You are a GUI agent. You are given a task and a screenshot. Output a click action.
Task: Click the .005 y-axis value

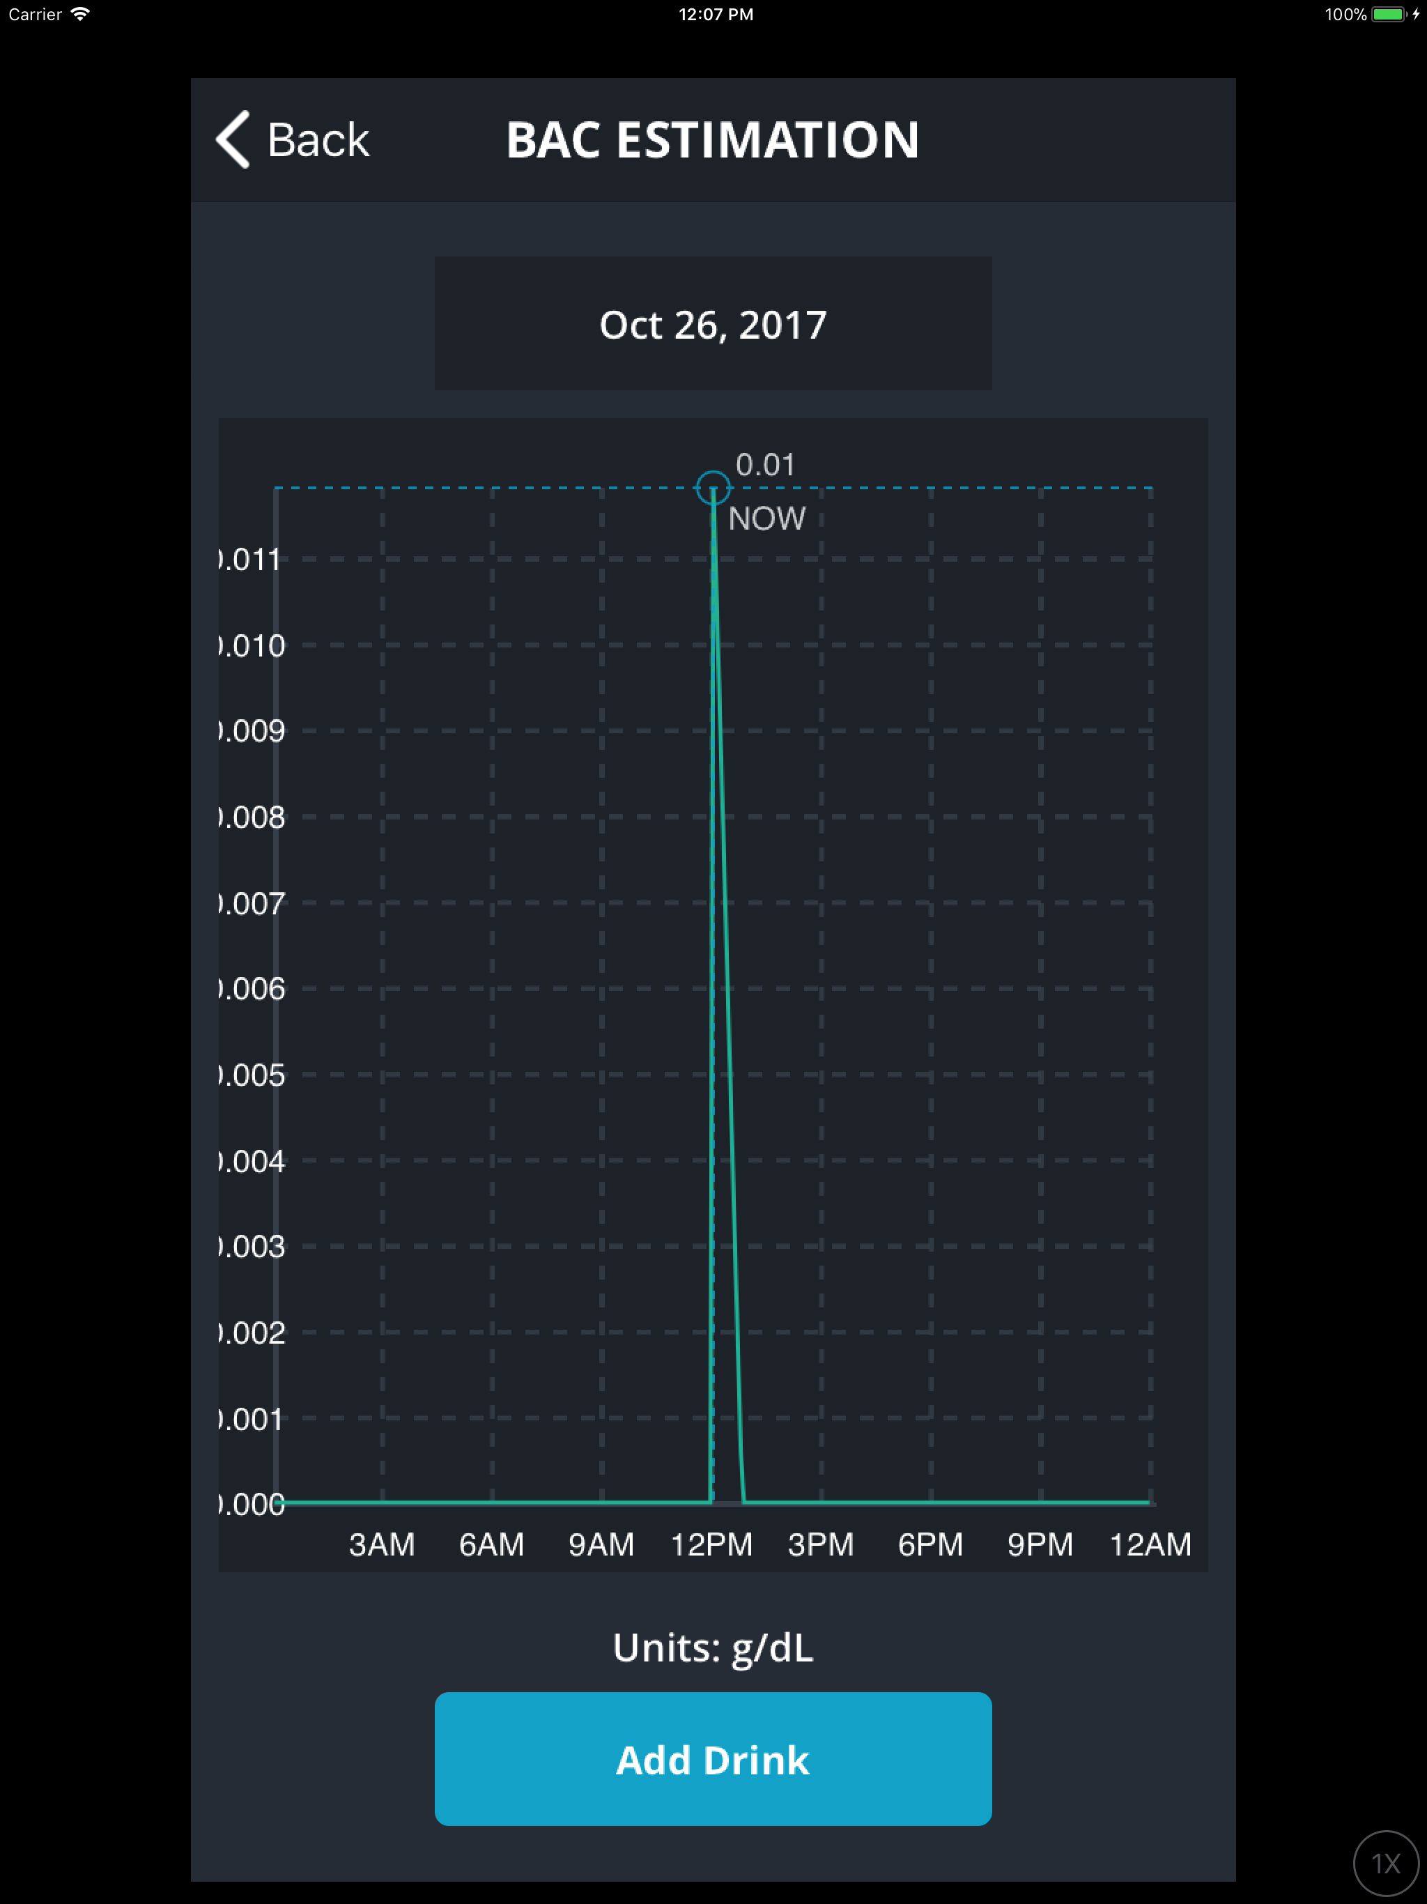[x=252, y=1075]
